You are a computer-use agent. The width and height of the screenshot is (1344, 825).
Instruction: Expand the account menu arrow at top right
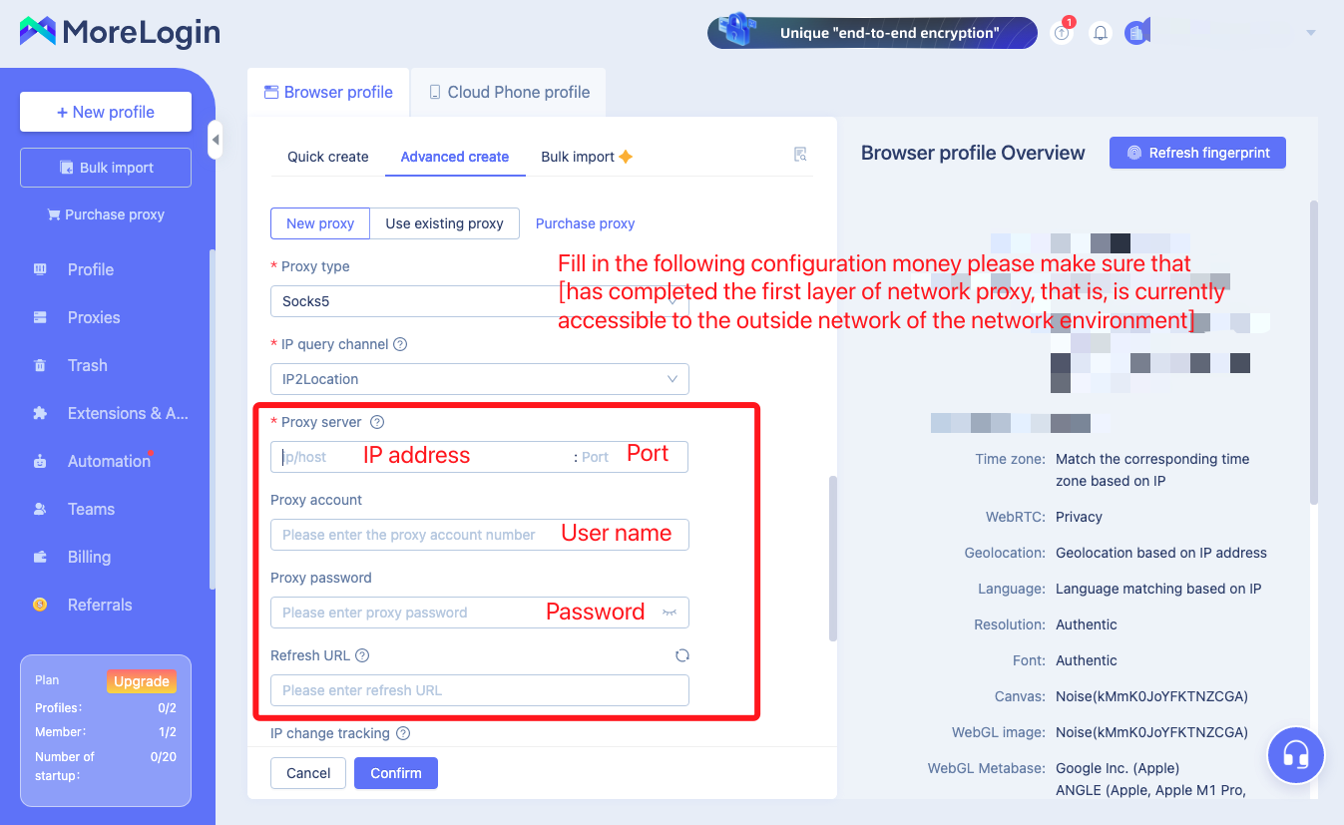(1311, 33)
